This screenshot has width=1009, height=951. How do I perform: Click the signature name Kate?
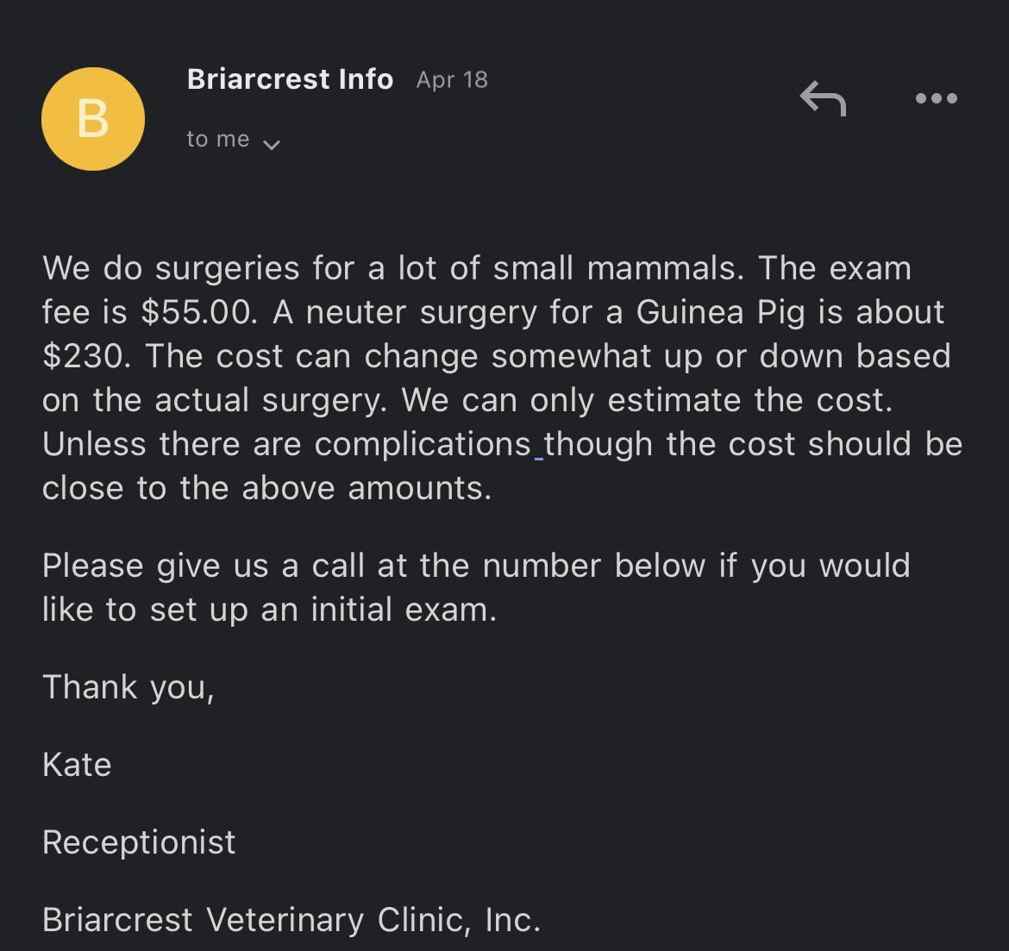[x=77, y=765]
